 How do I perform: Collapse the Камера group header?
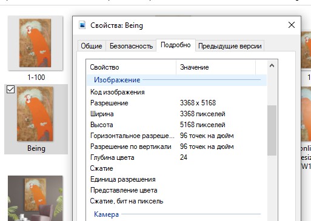click(x=177, y=214)
